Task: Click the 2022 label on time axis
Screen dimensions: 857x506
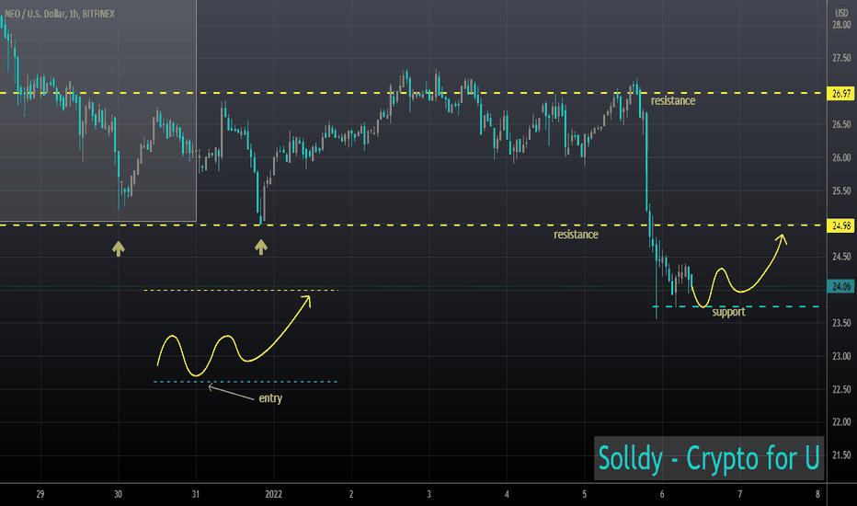Action: [x=273, y=494]
